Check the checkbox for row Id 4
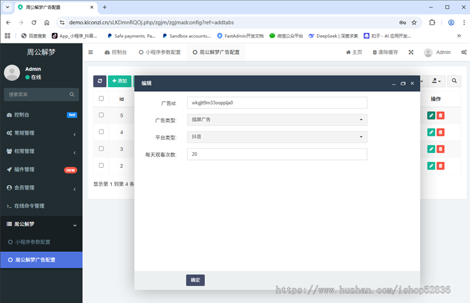470x303 pixels. (x=101, y=132)
